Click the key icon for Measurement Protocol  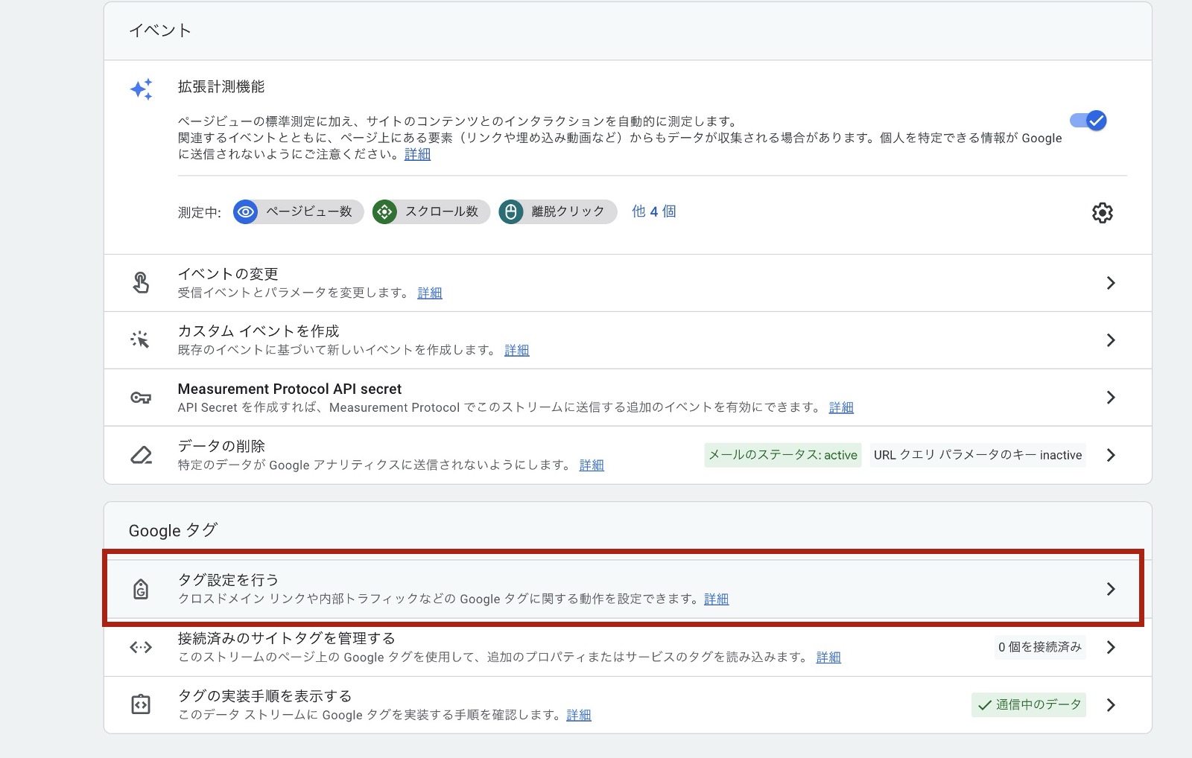(x=141, y=398)
